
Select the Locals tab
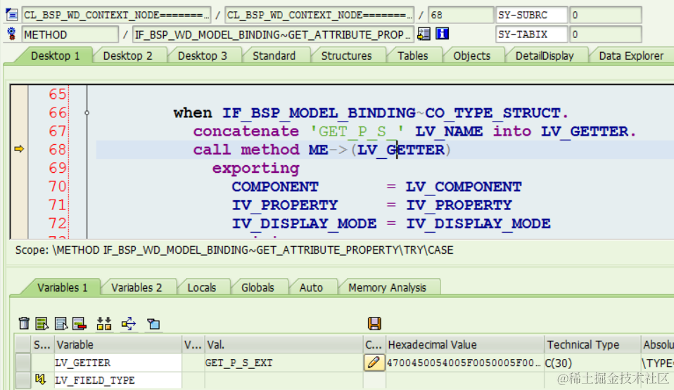coord(202,288)
